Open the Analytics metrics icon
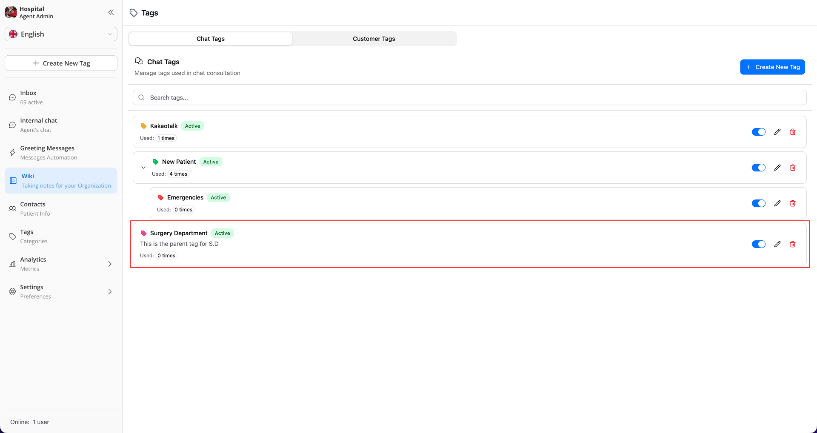This screenshot has width=817, height=433. point(12,264)
